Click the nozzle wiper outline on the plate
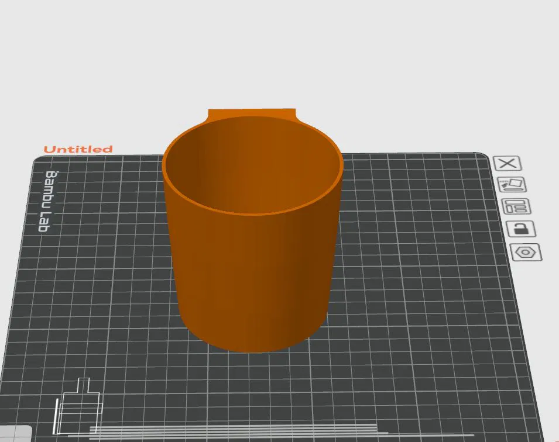Image resolution: width=559 pixels, height=442 pixels. 78,407
